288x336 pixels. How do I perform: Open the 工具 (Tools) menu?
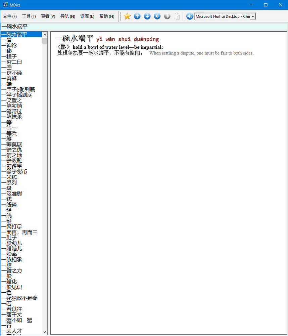29,16
